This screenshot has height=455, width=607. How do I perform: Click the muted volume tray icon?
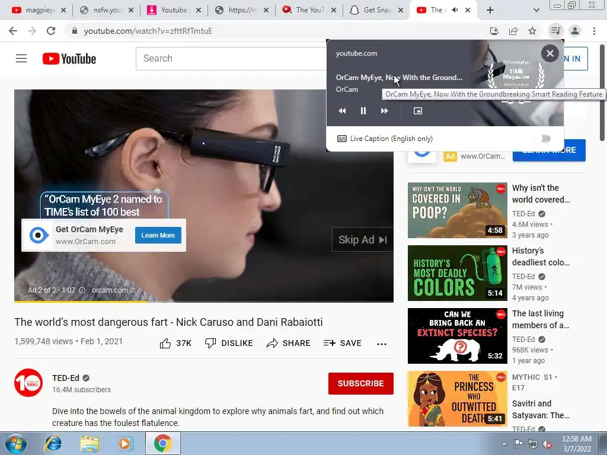[547, 444]
